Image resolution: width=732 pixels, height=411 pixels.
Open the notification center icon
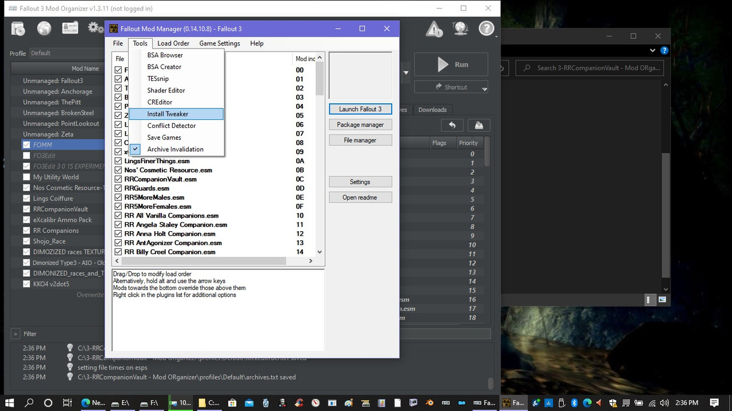pos(714,402)
